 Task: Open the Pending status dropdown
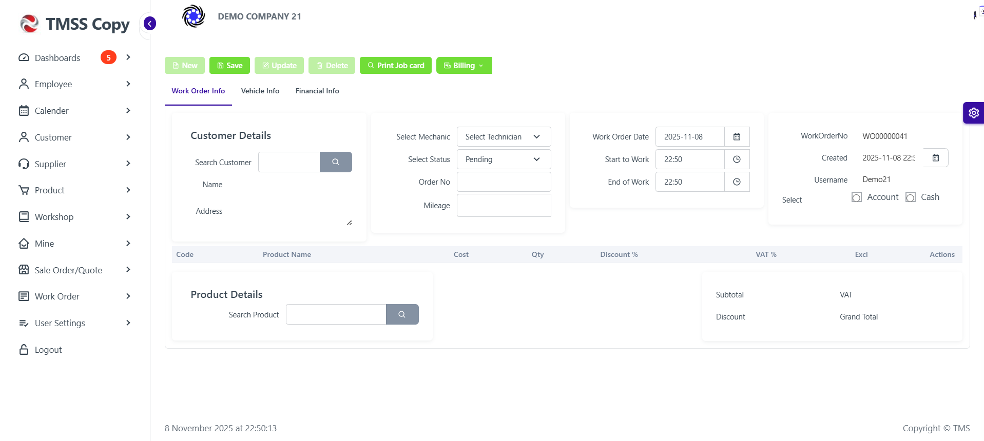504,159
